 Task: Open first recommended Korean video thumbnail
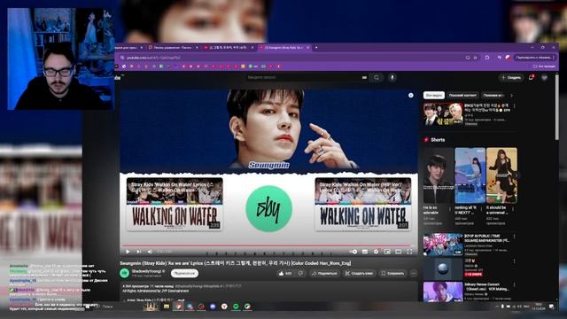pos(443,114)
